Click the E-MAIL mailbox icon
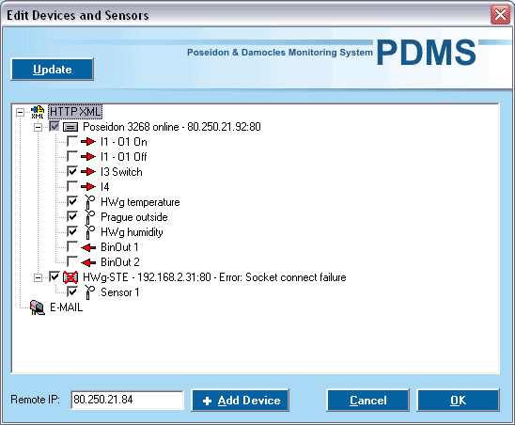 pos(38,307)
